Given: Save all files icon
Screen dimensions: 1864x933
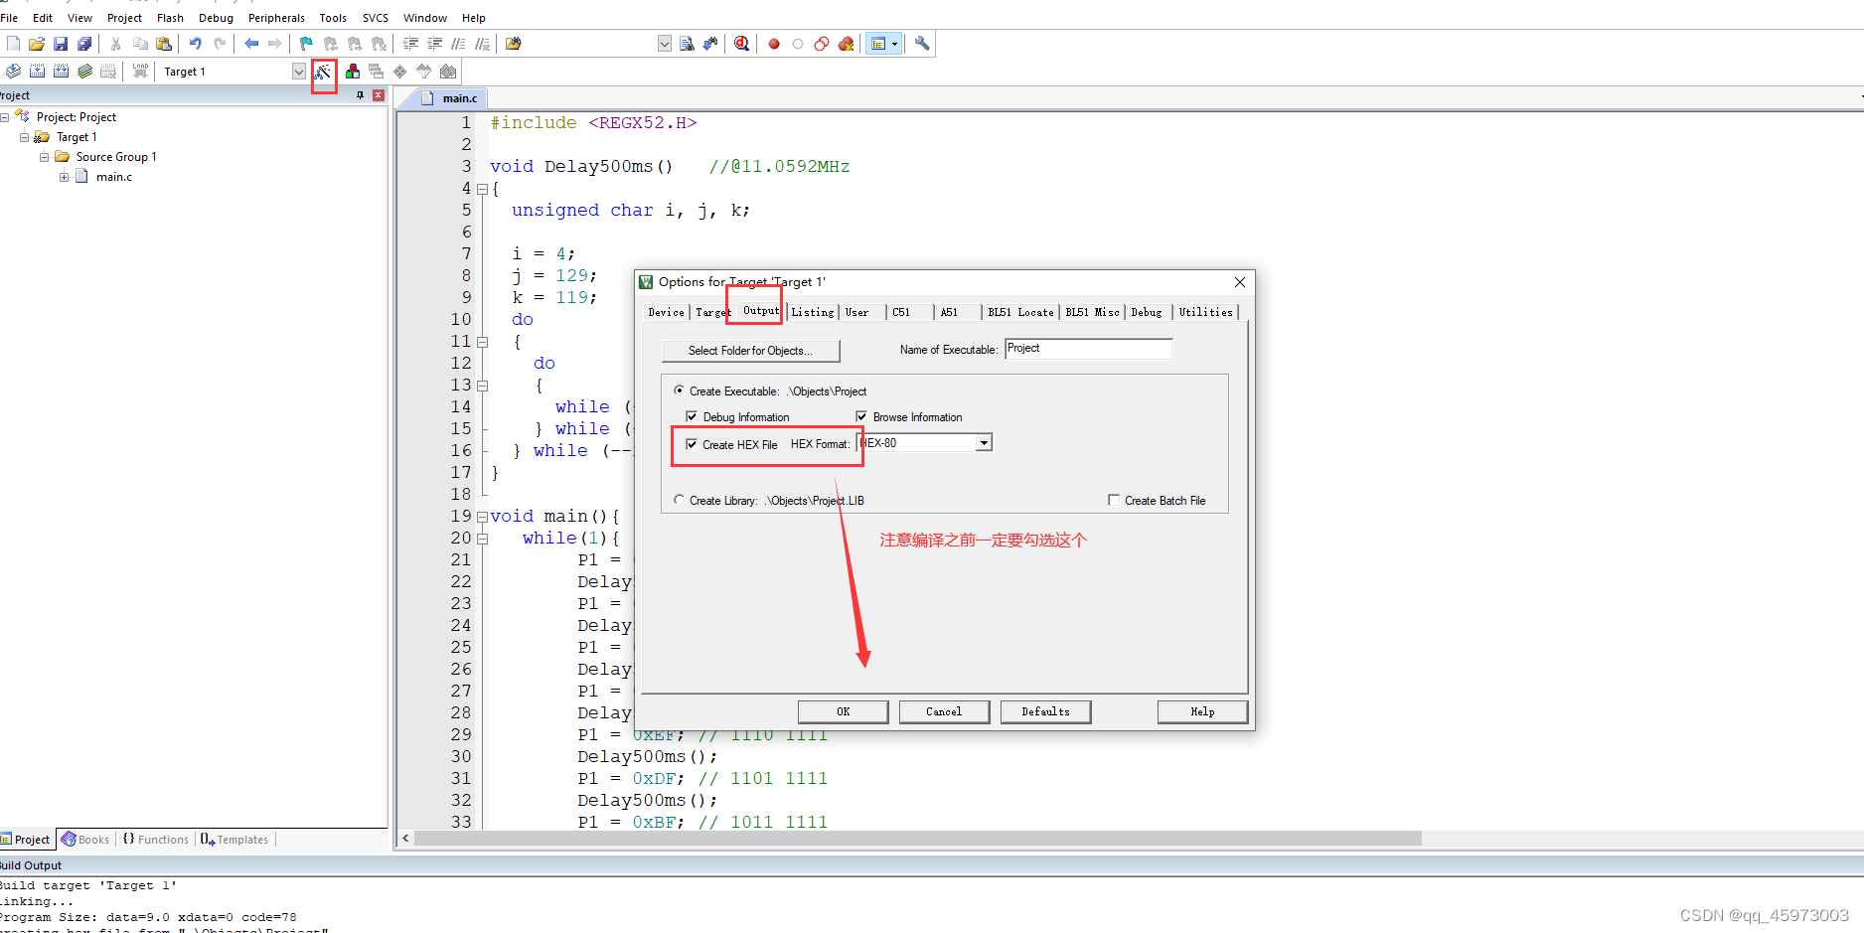Looking at the screenshot, I should click(x=84, y=44).
